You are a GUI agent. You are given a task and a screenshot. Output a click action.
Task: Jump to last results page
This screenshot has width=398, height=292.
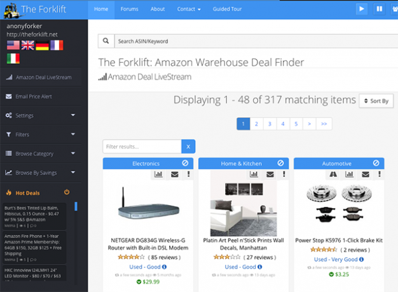(x=324, y=124)
